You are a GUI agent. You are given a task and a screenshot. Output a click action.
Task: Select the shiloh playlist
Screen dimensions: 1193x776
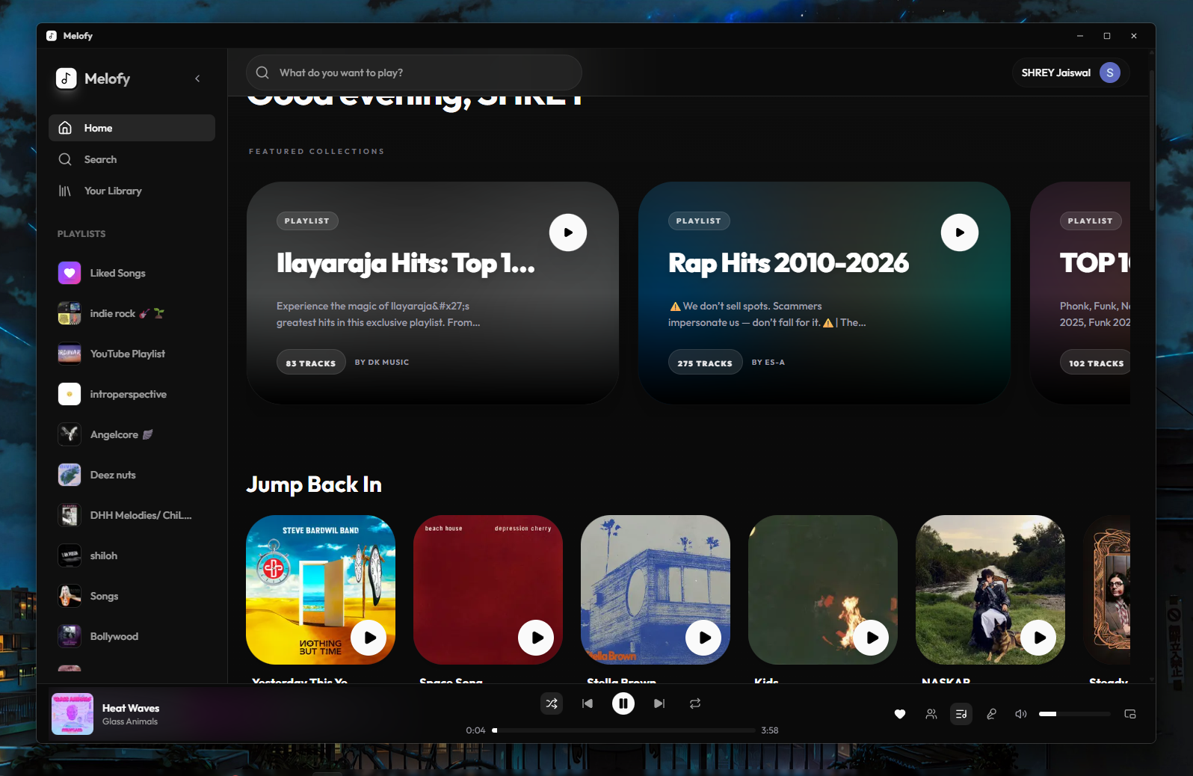[x=132, y=555]
